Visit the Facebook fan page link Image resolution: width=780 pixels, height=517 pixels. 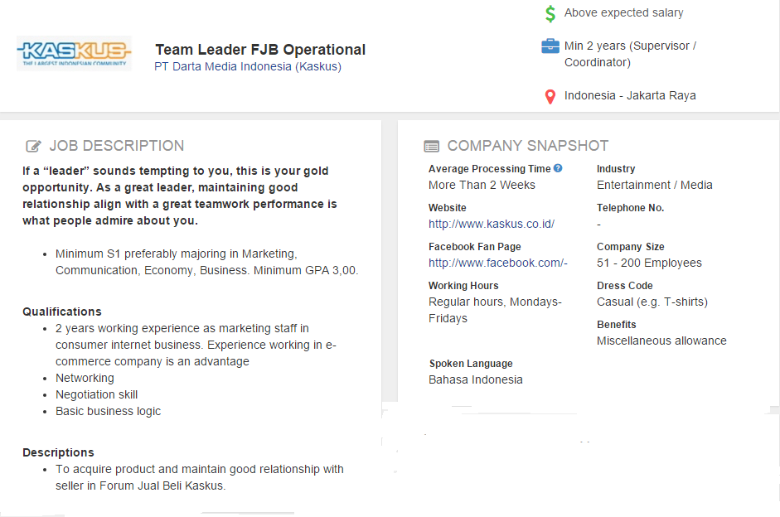coord(498,263)
